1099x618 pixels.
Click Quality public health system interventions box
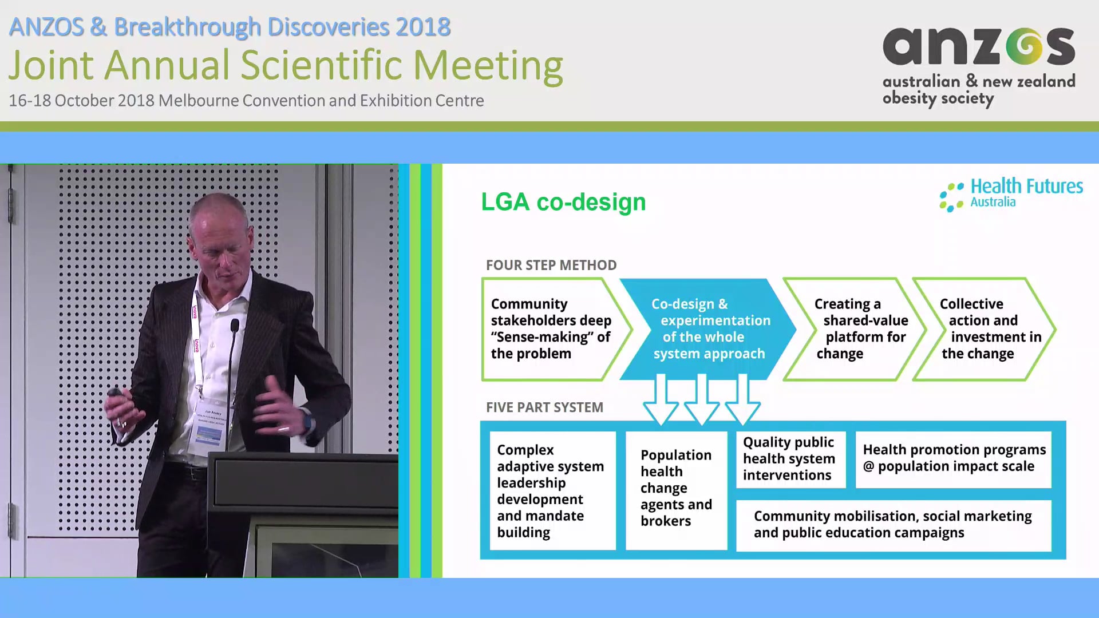pos(790,459)
